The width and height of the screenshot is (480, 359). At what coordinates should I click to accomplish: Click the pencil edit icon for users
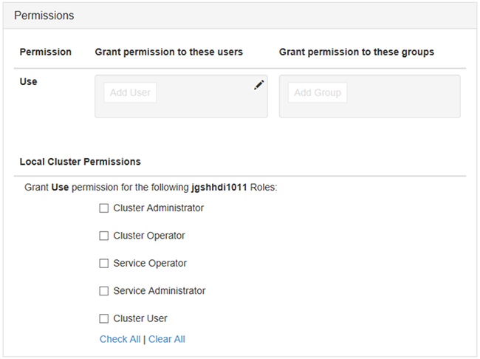pyautogui.click(x=258, y=85)
